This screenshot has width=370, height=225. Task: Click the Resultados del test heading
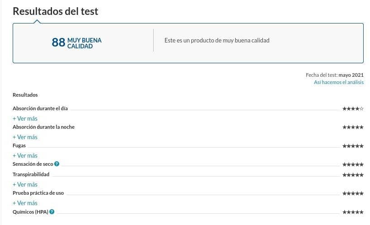(56, 11)
